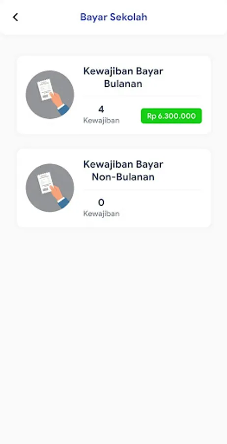
Task: Tap the green Rp 6.300.000 button
Action: click(171, 116)
